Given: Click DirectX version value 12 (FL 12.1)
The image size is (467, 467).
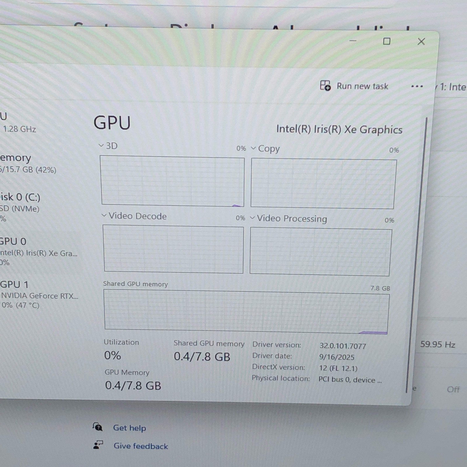Looking at the screenshot, I should coord(338,368).
